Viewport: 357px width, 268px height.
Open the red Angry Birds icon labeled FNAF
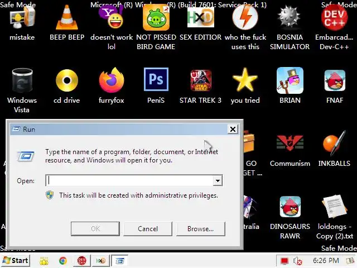click(x=335, y=80)
